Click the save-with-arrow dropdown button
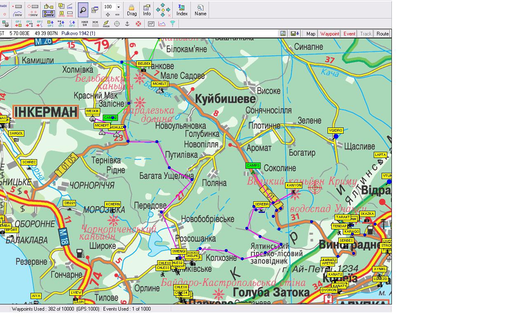This screenshot has width=528, height=330. [295, 34]
